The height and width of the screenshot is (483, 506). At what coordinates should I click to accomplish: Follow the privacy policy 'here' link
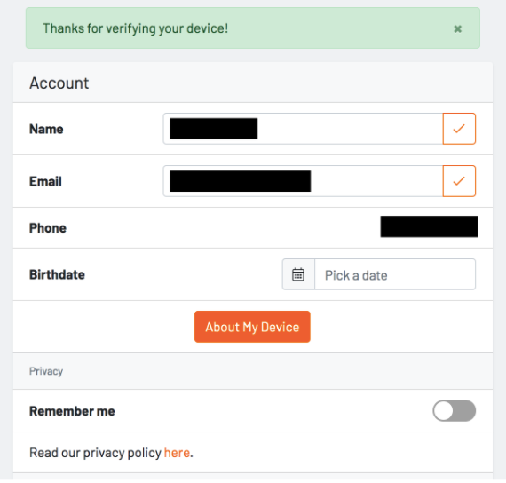point(177,453)
